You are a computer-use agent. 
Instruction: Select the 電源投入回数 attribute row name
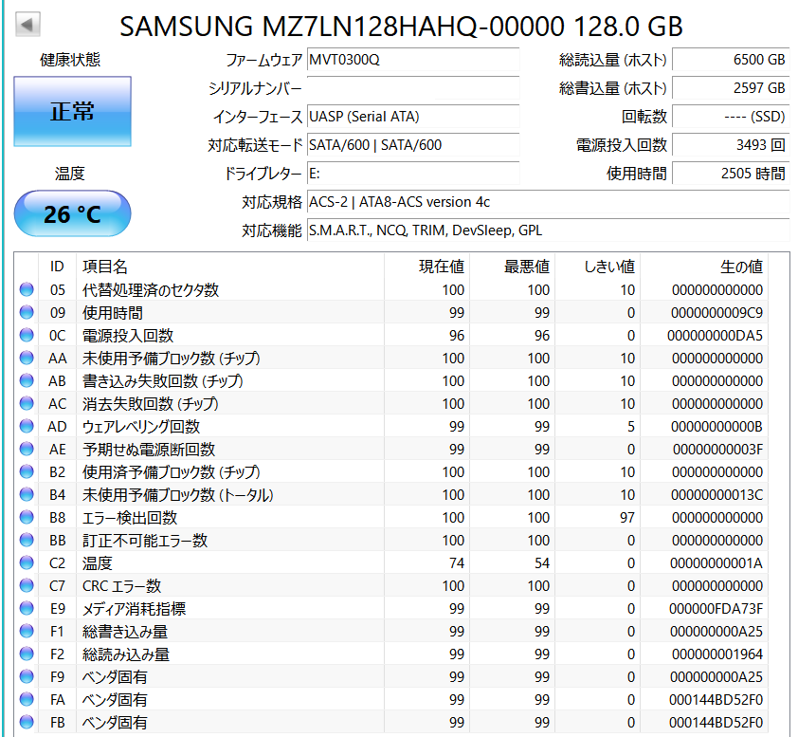click(x=128, y=336)
